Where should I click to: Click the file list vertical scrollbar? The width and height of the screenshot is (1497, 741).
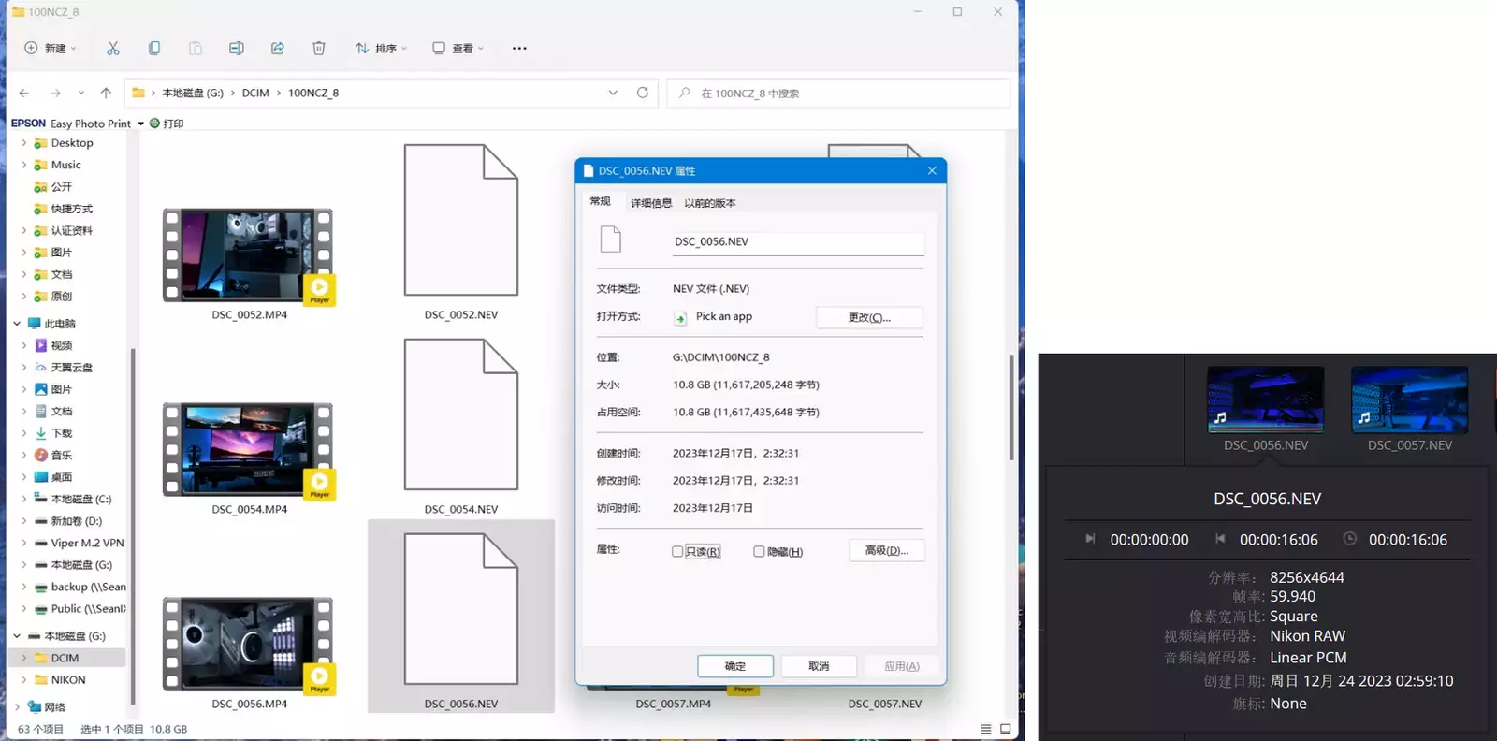tap(1011, 407)
